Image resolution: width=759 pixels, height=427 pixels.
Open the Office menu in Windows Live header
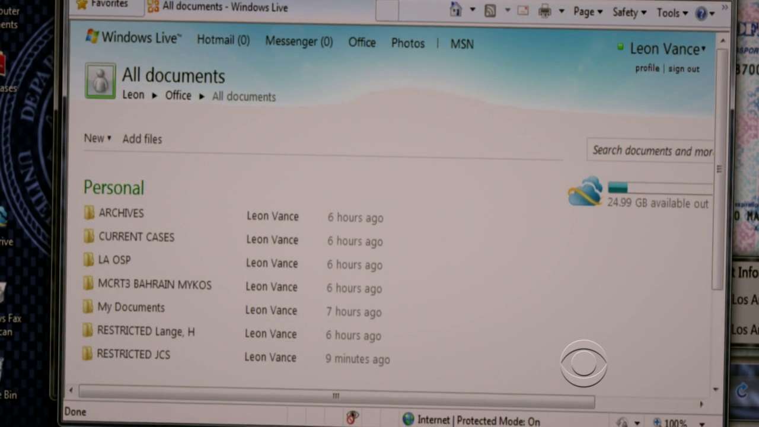click(362, 42)
